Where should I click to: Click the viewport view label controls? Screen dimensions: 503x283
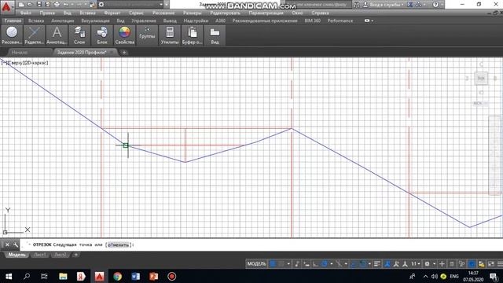(x=24, y=63)
